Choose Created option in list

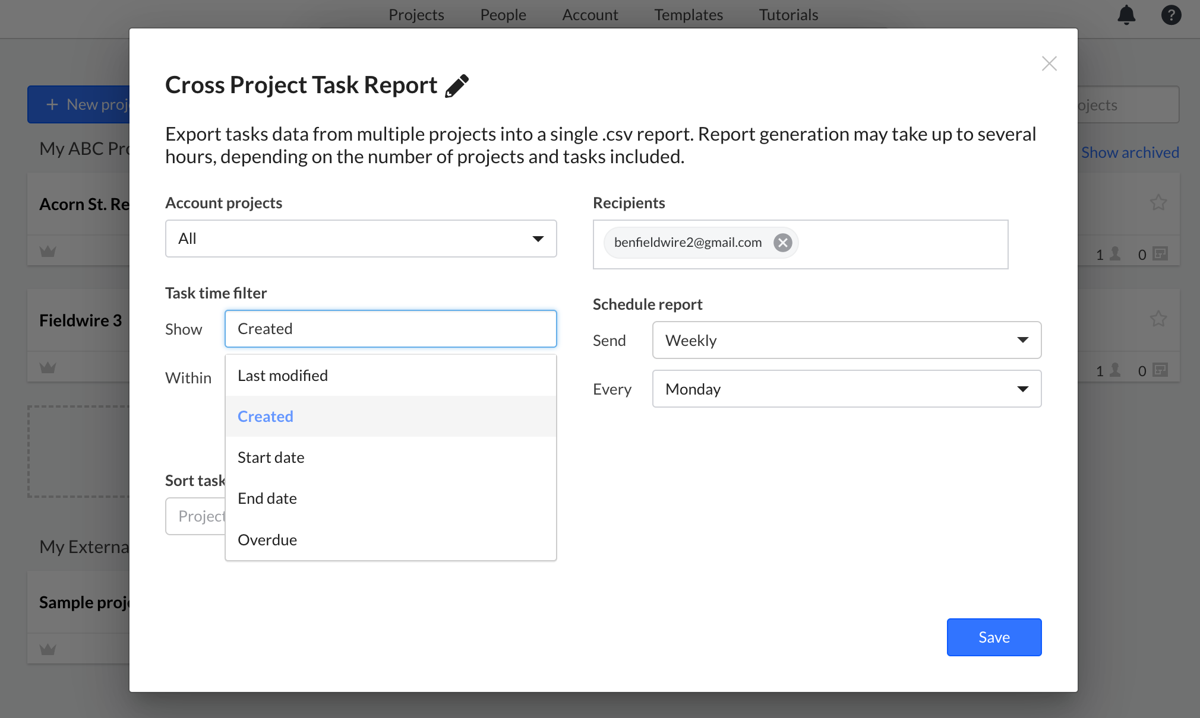click(x=390, y=417)
